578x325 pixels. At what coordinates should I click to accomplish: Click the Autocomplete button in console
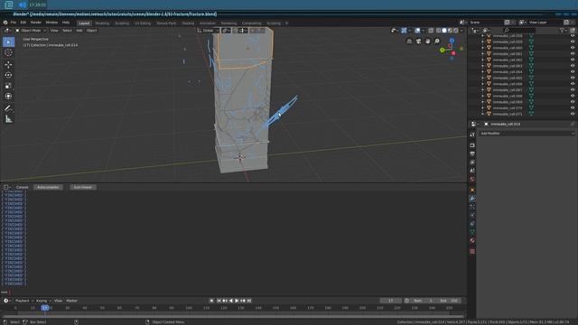click(48, 187)
